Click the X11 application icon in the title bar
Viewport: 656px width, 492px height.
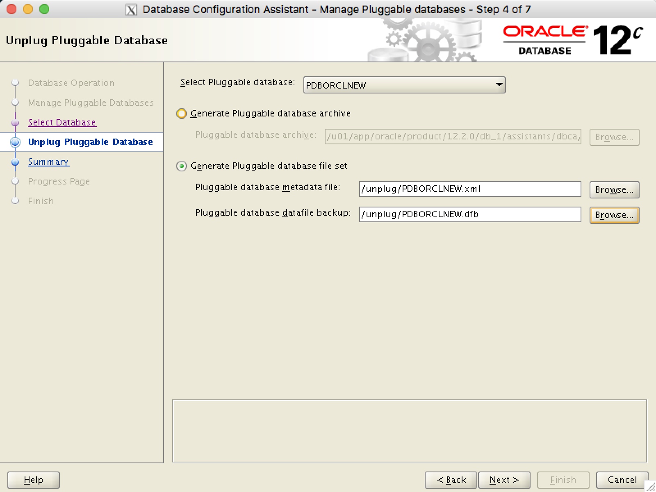click(x=130, y=9)
